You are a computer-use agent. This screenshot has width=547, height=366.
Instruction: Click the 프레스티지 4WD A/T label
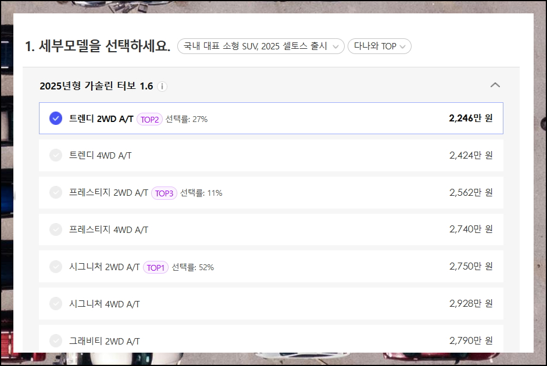coord(109,229)
